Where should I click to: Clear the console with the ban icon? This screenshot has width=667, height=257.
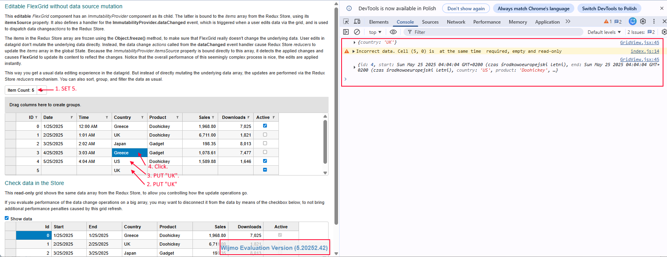(x=357, y=32)
